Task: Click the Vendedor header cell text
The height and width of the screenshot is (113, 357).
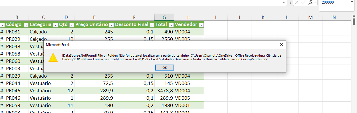Action: point(186,25)
